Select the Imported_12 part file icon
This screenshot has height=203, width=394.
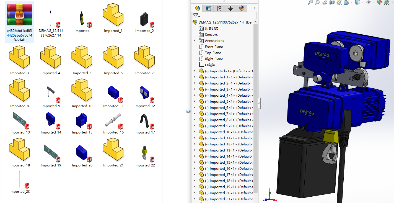144,93
